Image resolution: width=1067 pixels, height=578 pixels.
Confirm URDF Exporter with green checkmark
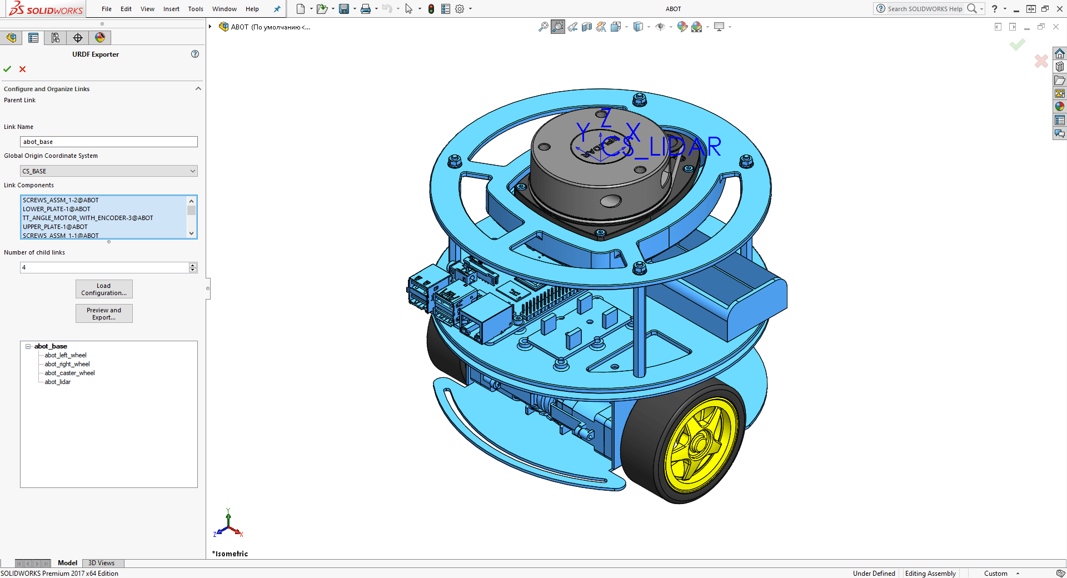(7, 69)
